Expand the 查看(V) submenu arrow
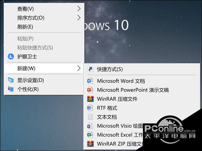The height and width of the screenshot is (151, 202). click(79, 9)
